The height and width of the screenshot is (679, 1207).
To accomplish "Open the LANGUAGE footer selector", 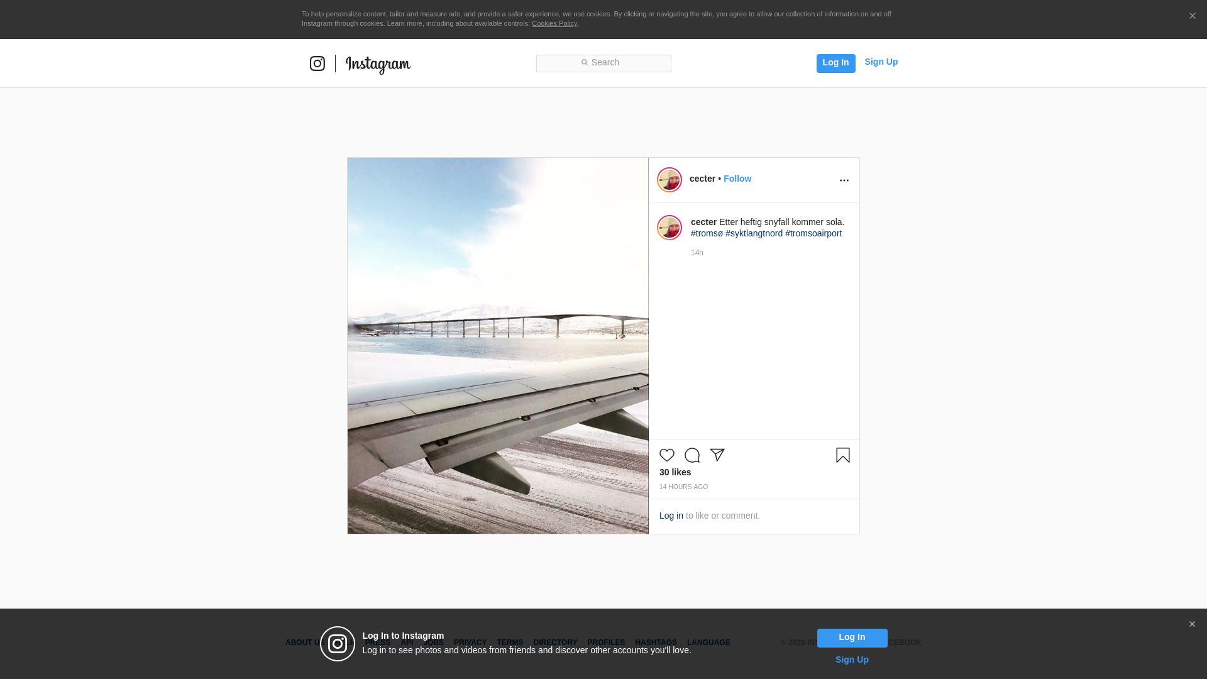I will [708, 643].
